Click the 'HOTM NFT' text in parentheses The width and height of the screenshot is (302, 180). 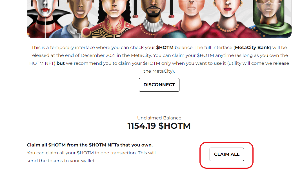click(42, 63)
